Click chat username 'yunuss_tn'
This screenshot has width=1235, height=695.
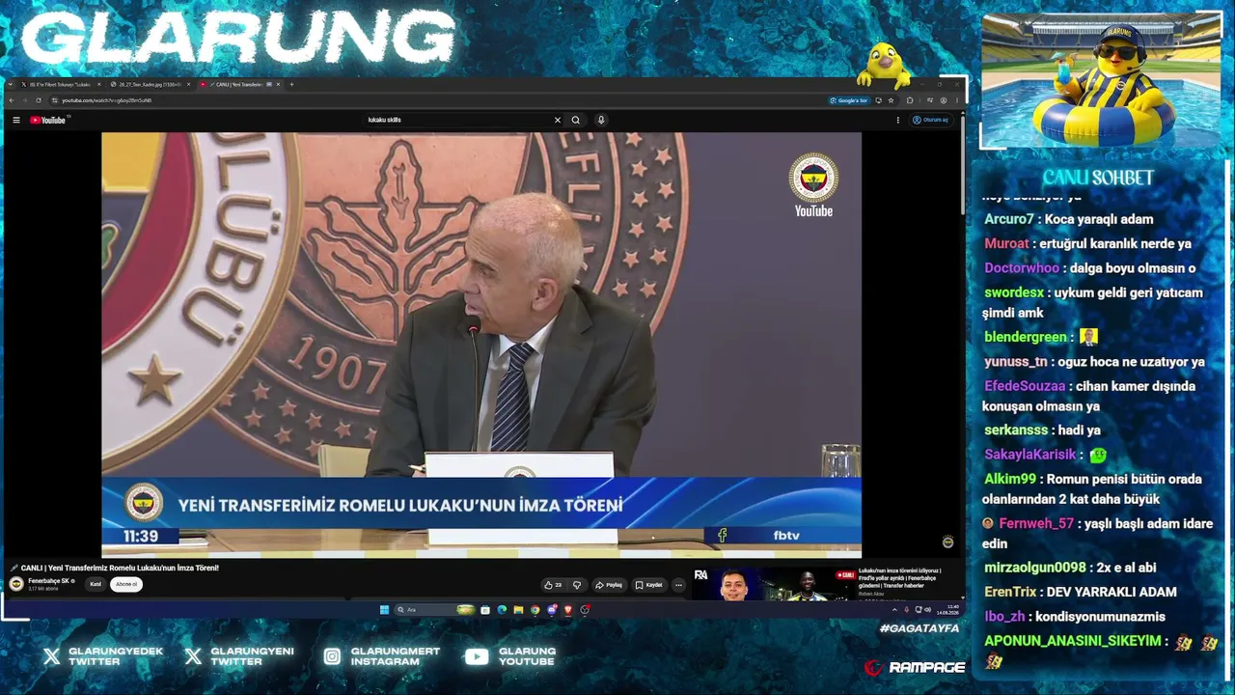coord(1016,362)
